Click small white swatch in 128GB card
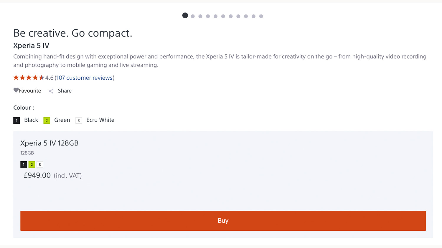 pyautogui.click(x=40, y=165)
